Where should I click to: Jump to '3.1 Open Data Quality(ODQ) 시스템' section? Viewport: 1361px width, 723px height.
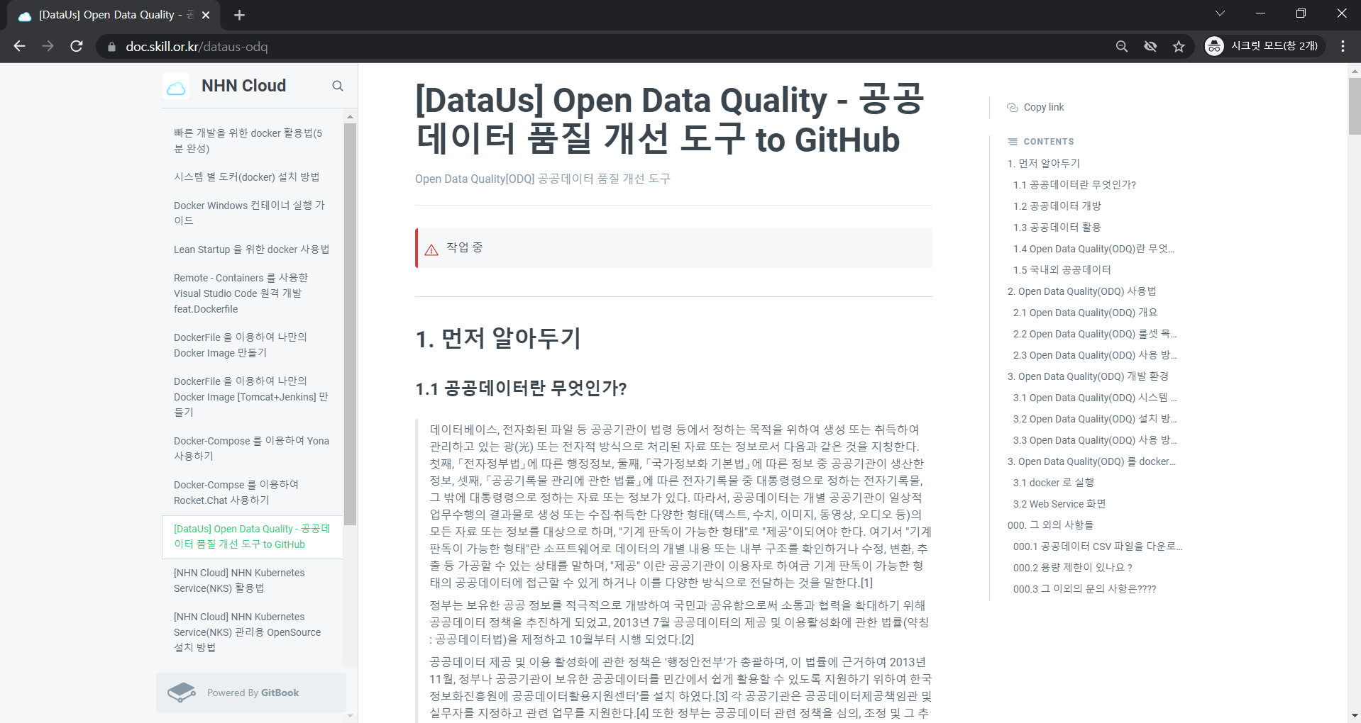[x=1095, y=398]
